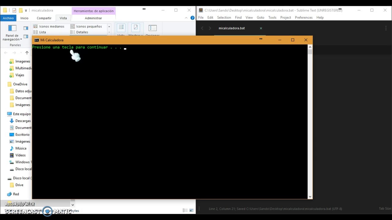Open the Explorer help question mark icon
Screen dimensions: 392x220
[x=193, y=18]
